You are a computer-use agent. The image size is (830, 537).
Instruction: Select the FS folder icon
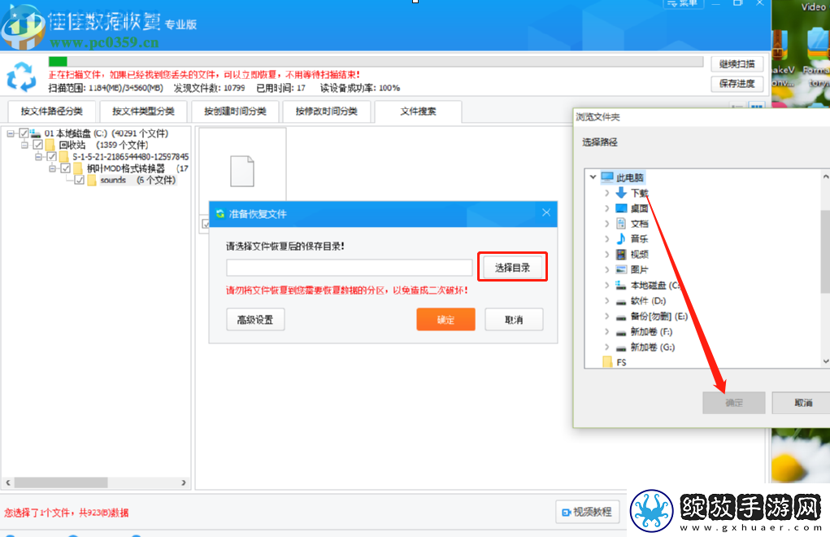tap(608, 362)
